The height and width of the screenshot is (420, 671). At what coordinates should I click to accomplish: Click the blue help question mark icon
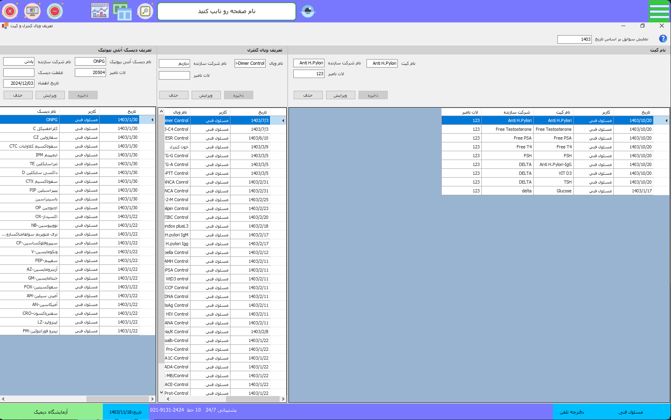pos(663,39)
